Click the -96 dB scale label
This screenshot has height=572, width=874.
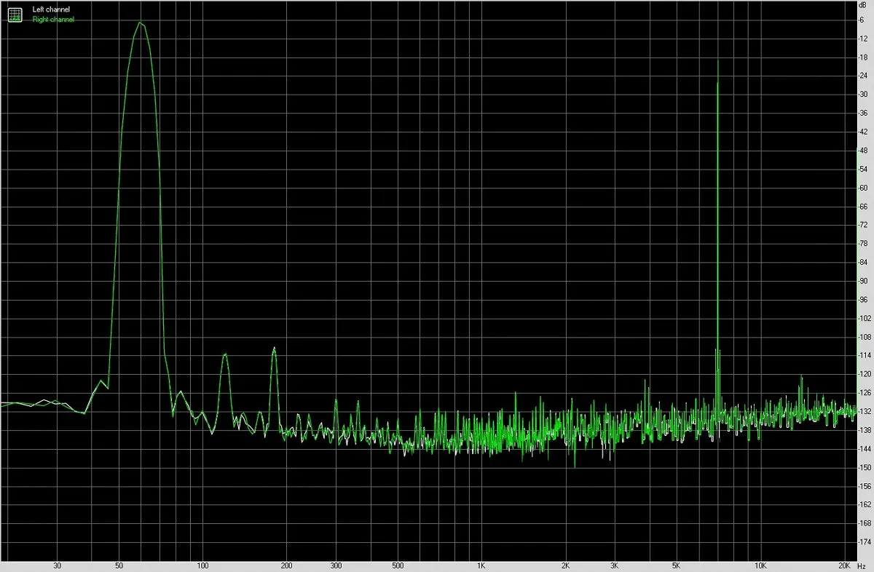(864, 300)
